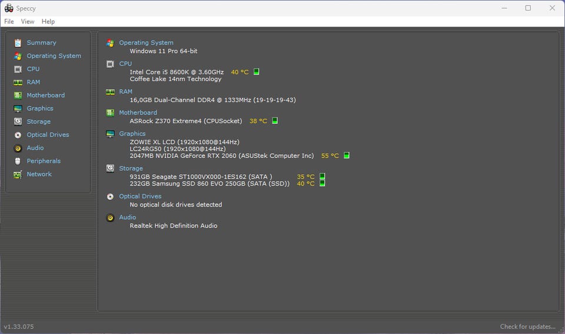
Task: Click the Motherboard icon in sidebar
Action: (x=18, y=95)
